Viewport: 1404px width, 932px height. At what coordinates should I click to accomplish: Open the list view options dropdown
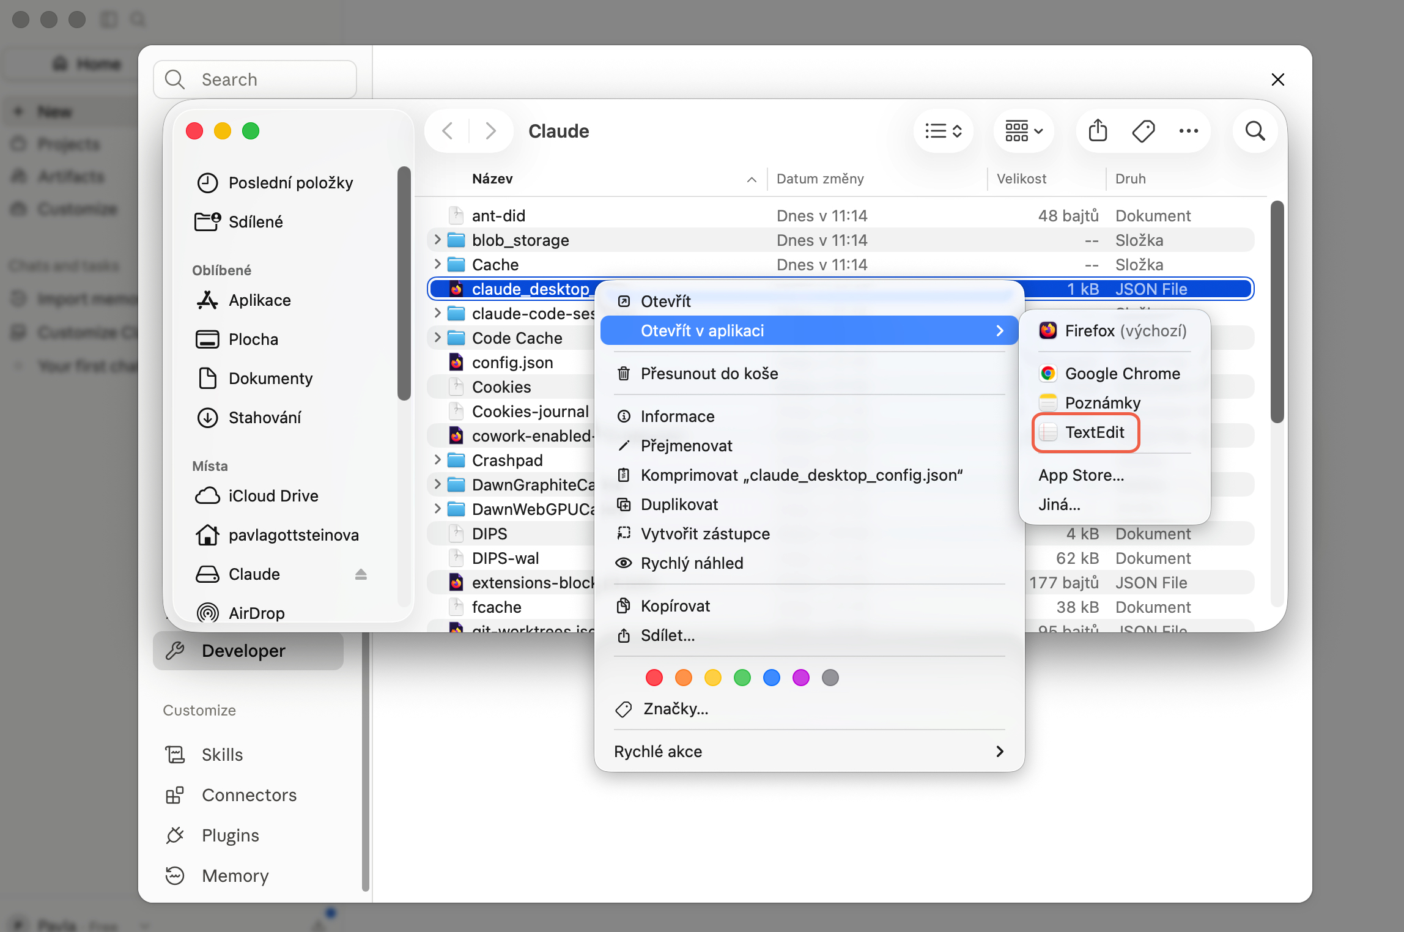(944, 131)
